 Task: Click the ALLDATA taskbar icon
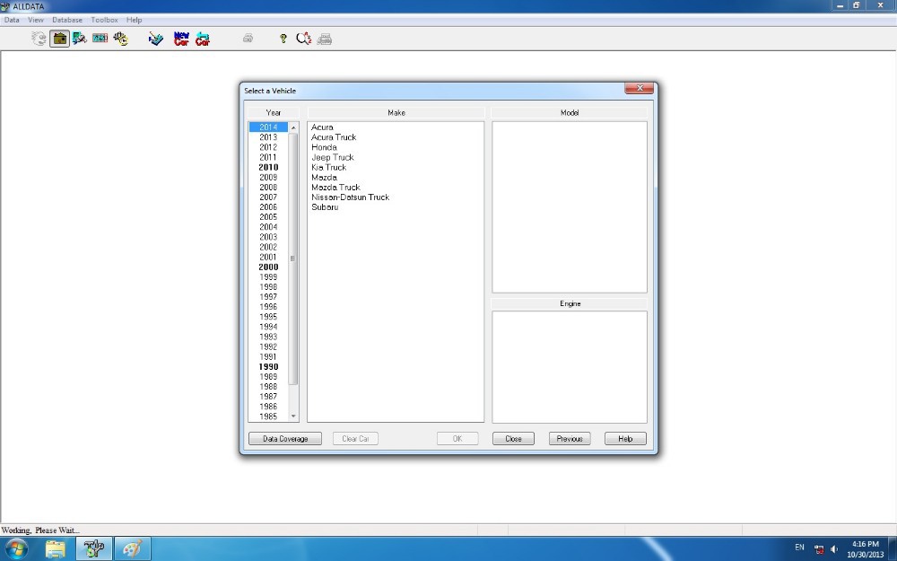94,548
